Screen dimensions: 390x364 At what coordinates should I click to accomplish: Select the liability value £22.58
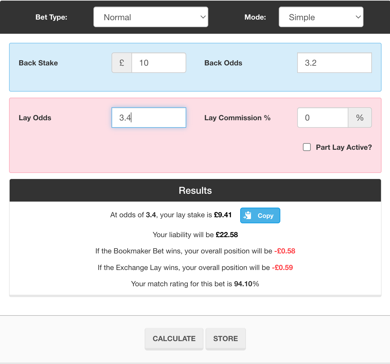[227, 235]
